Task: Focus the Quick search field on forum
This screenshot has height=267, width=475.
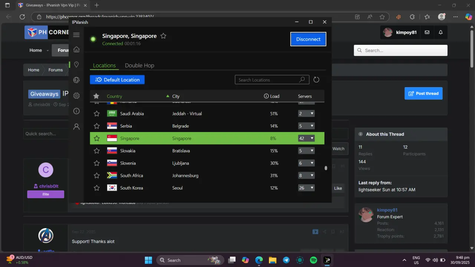Action: click(46, 133)
